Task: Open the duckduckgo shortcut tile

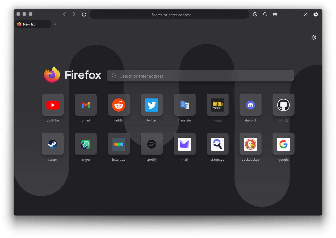Action: point(251,144)
